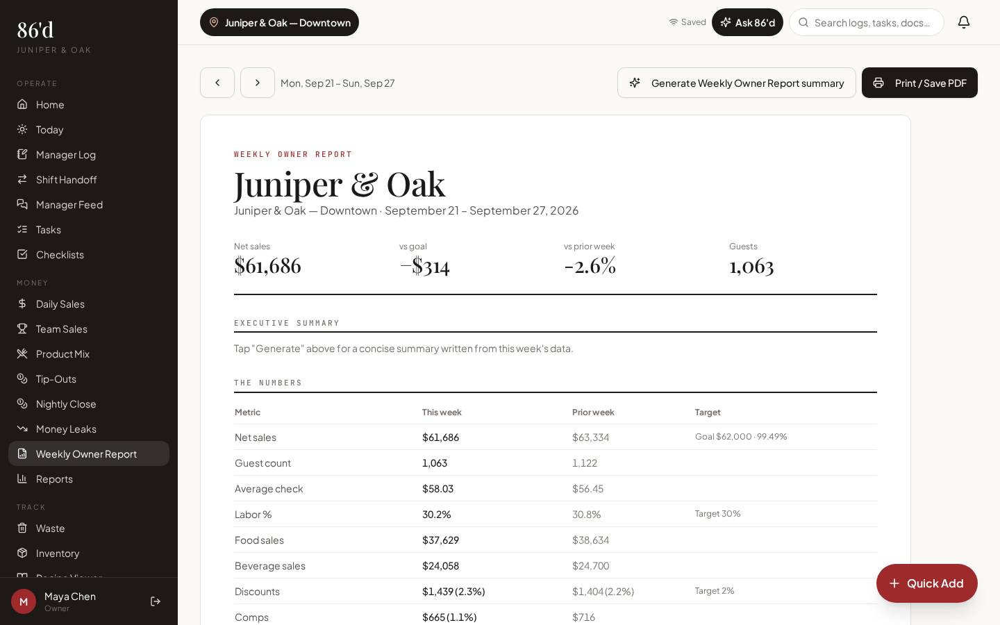Click the Labor % row's 30.2% value
Image resolution: width=1000 pixels, height=625 pixels.
pyautogui.click(x=437, y=514)
